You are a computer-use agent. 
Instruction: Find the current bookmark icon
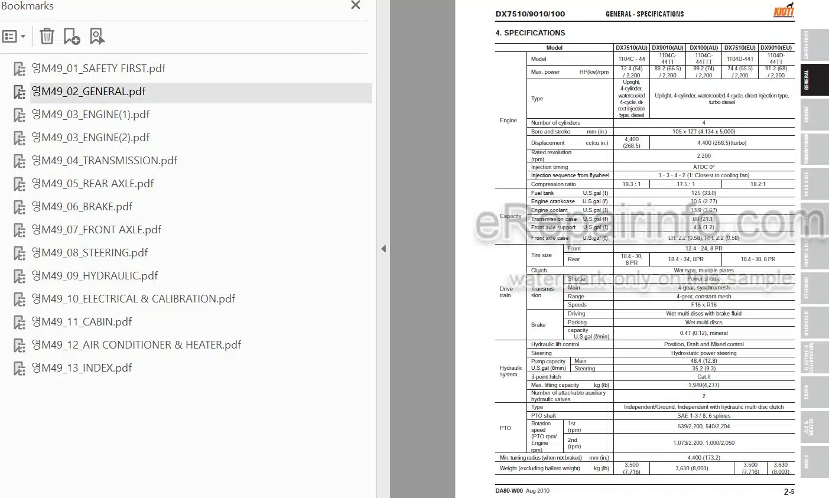point(97,37)
